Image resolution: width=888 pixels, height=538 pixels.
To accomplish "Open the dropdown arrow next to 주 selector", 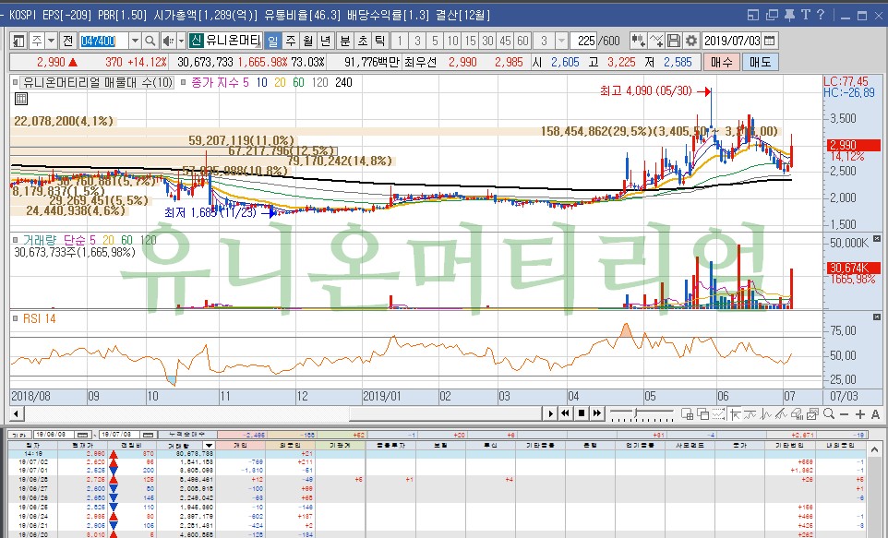I will click(51, 41).
